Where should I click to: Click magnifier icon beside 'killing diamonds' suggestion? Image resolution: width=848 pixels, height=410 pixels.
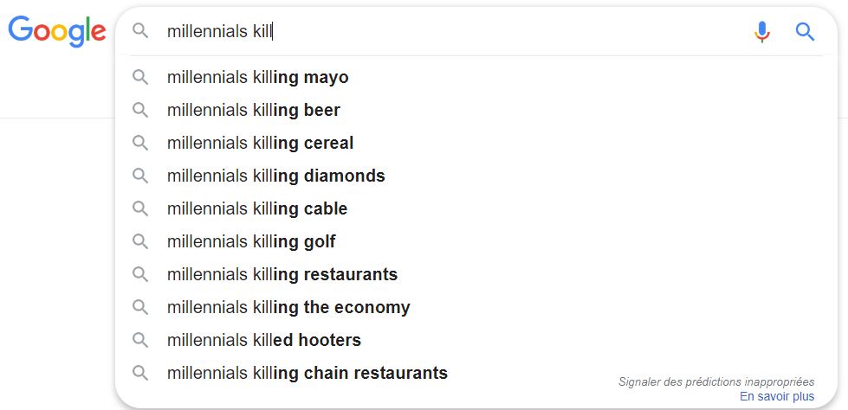tap(140, 176)
